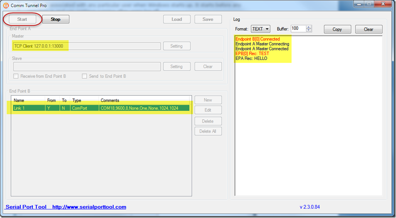Image resolution: width=396 pixels, height=218 pixels.
Task: Click the Edit link button
Action: click(x=208, y=110)
